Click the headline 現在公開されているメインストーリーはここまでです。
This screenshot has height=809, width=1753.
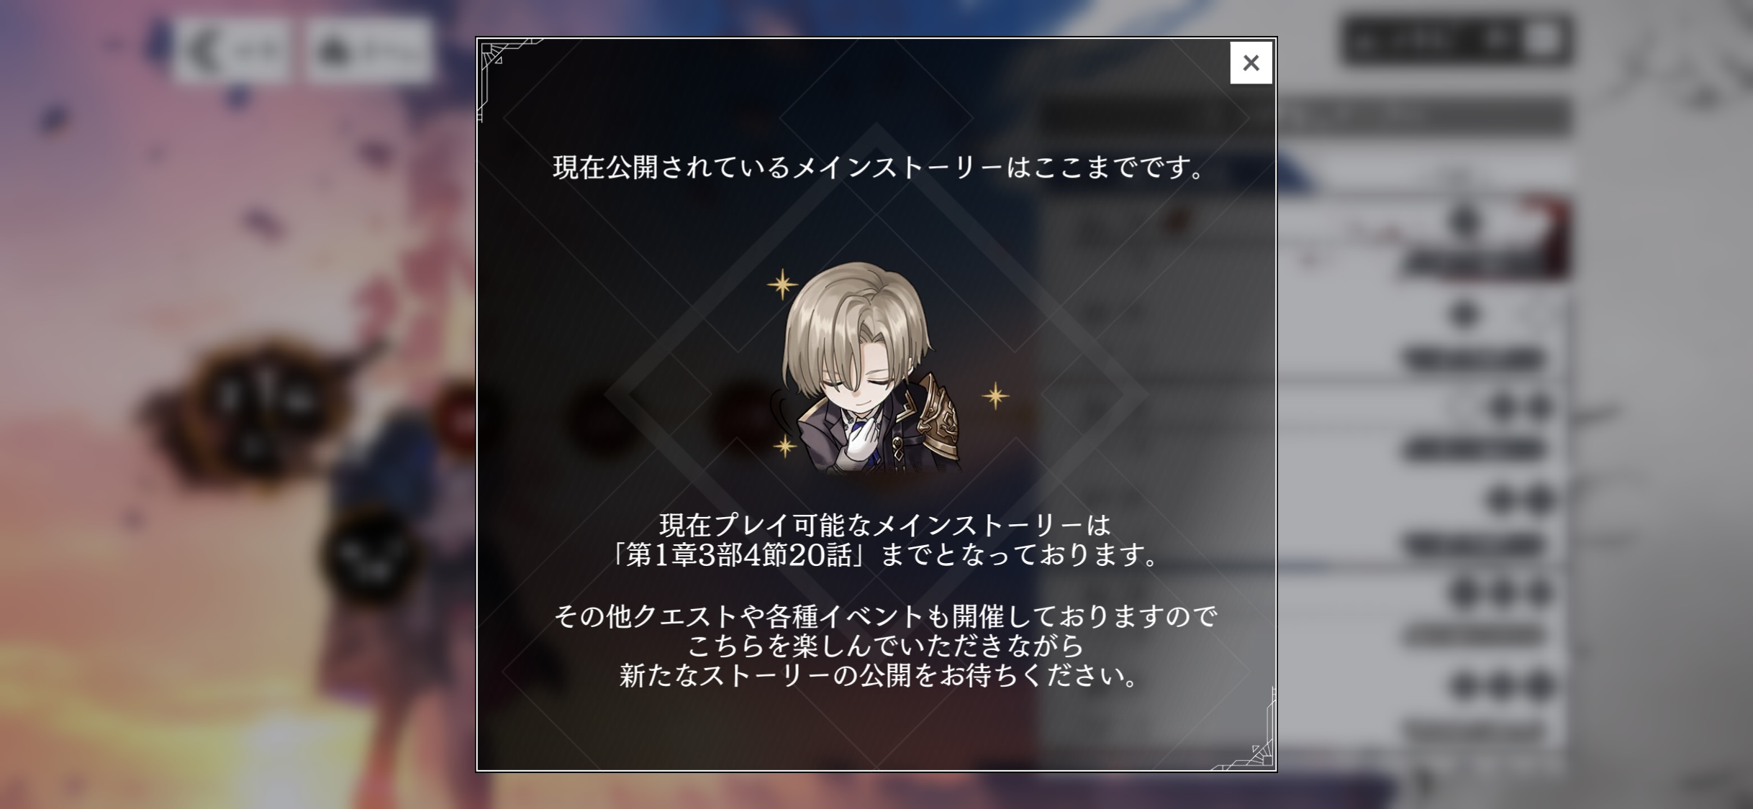(877, 168)
